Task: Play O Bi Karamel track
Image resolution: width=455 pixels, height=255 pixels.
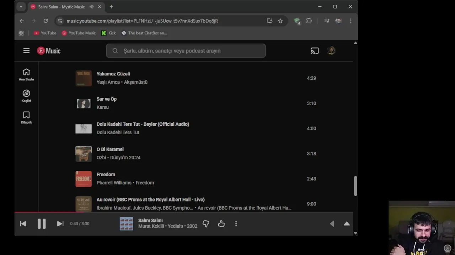Action: coord(110,149)
